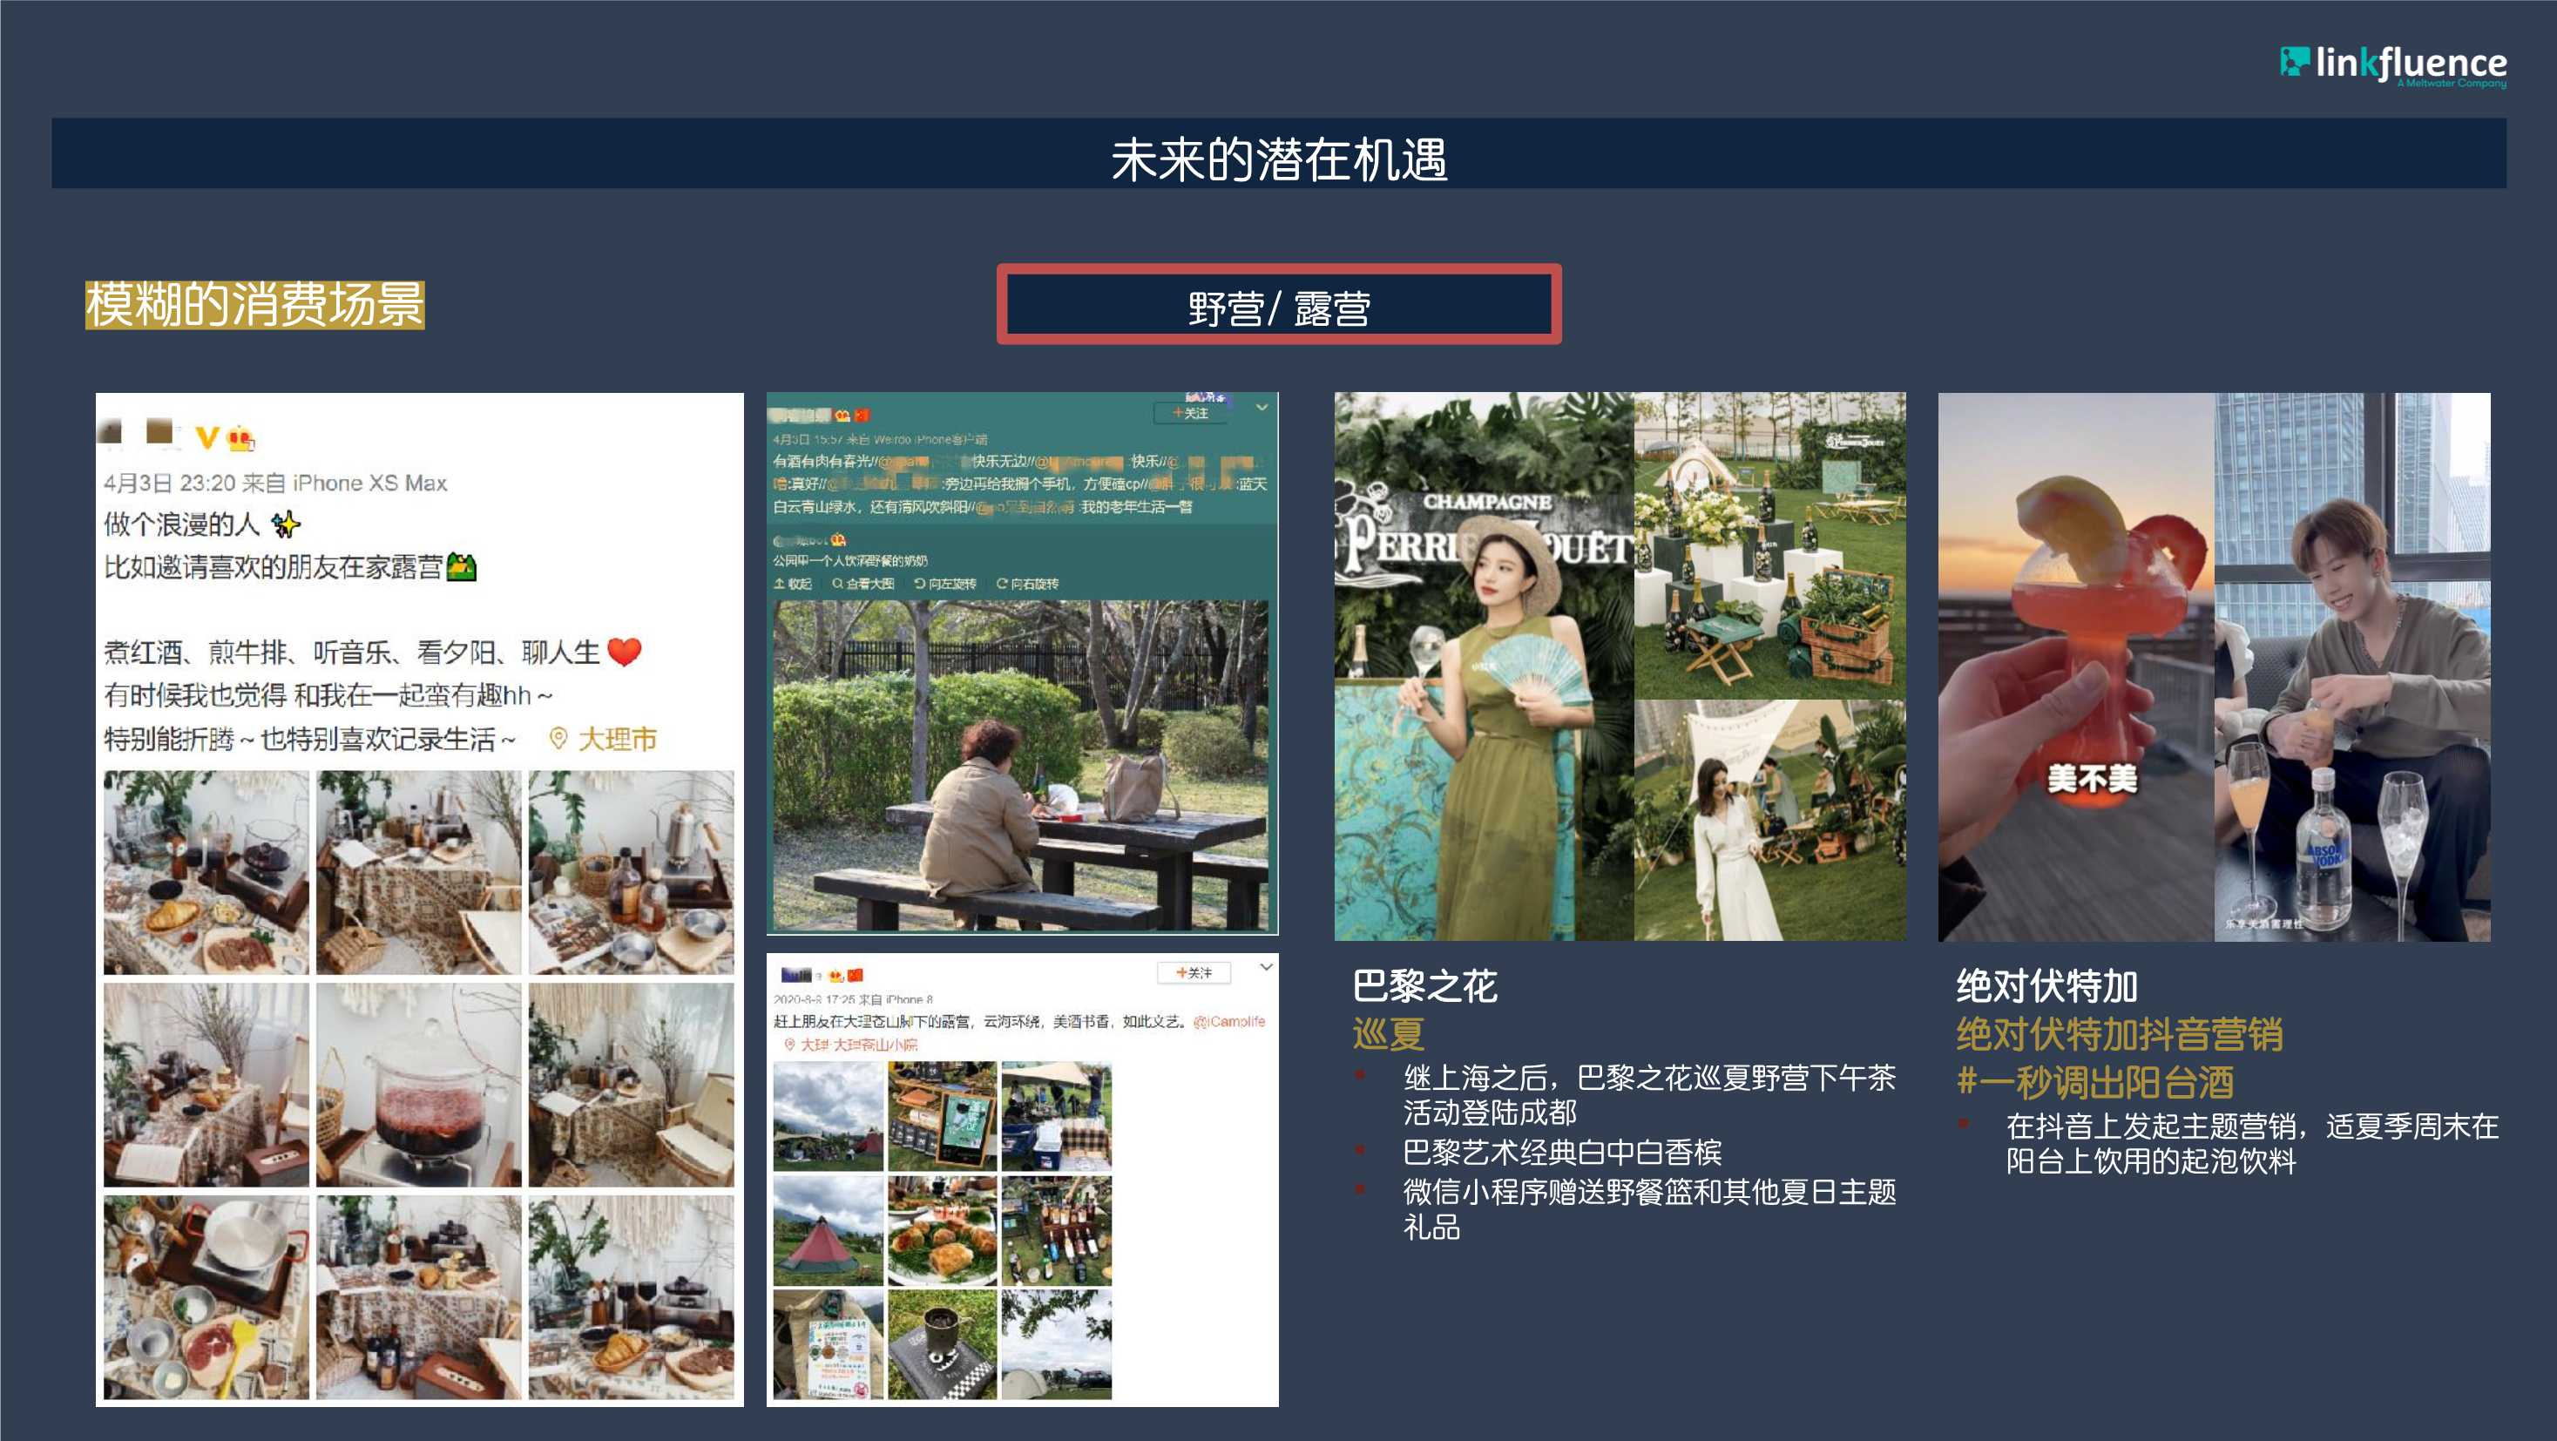This screenshot has height=1441, width=2557.
Task: Click the yellow V verified badge
Action: coord(206,436)
